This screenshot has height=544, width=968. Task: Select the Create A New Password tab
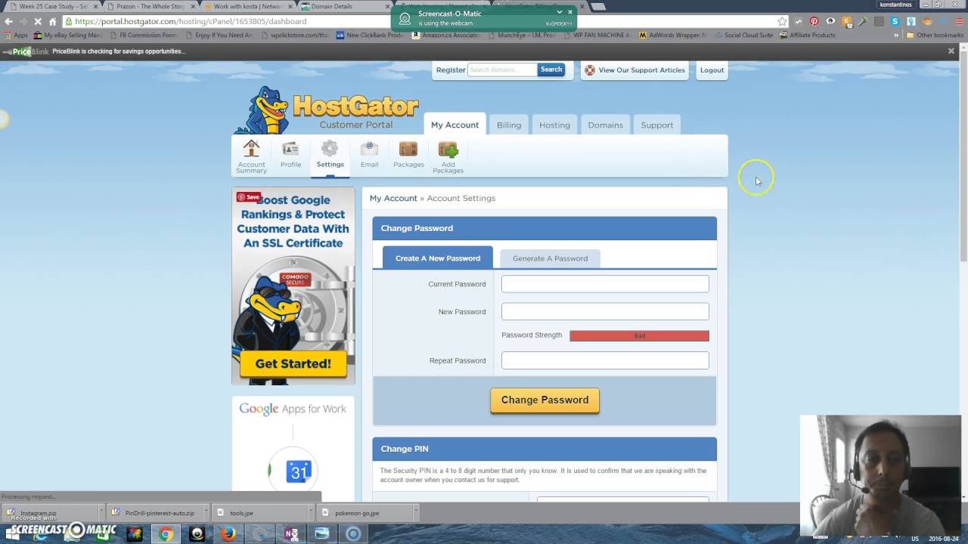(x=438, y=258)
